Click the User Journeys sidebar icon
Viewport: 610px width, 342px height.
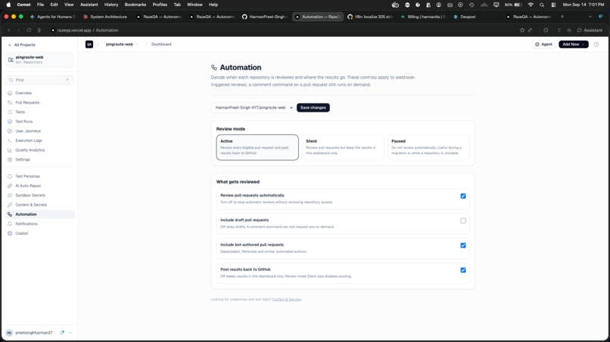click(10, 131)
